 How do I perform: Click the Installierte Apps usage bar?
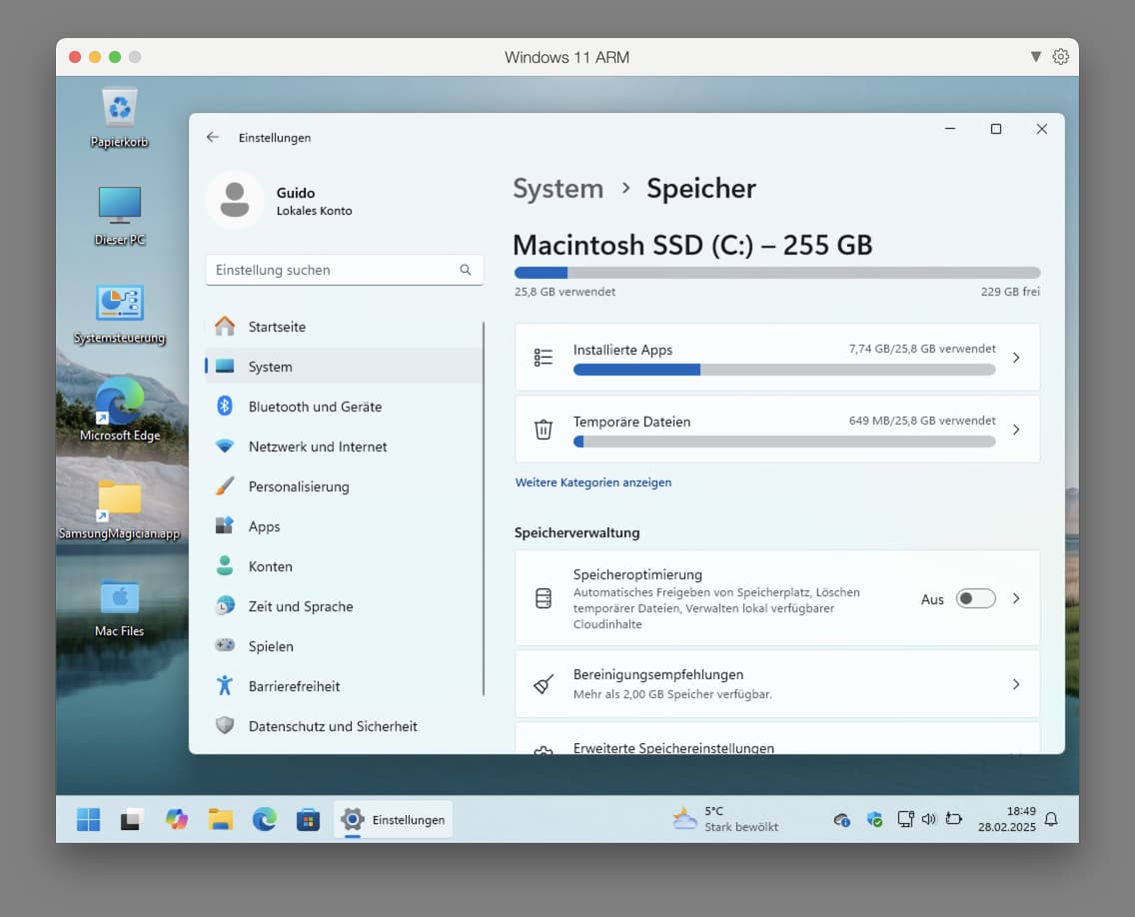(x=784, y=370)
